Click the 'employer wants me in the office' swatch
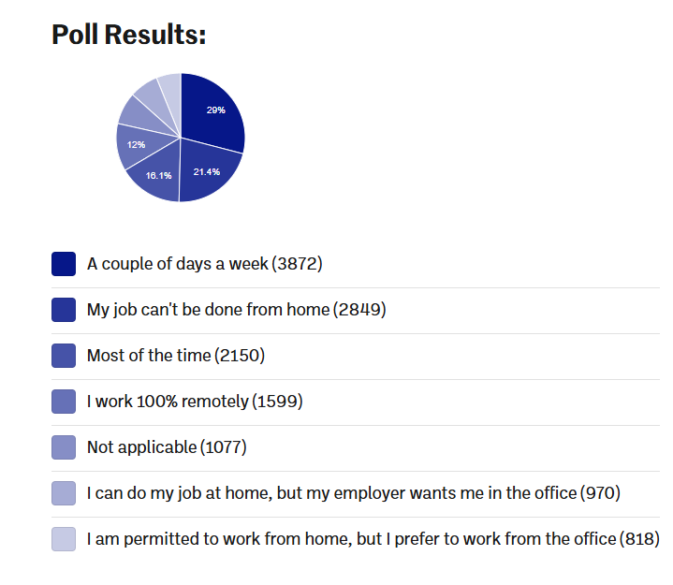Screen dimensions: 673x585 coord(64,493)
